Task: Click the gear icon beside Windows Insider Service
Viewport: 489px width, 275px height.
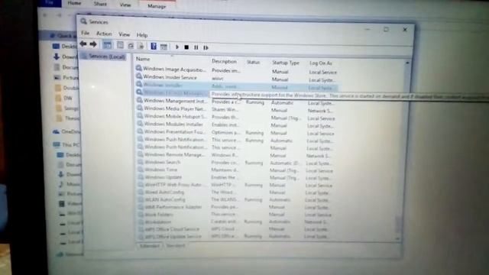Action: (x=139, y=76)
